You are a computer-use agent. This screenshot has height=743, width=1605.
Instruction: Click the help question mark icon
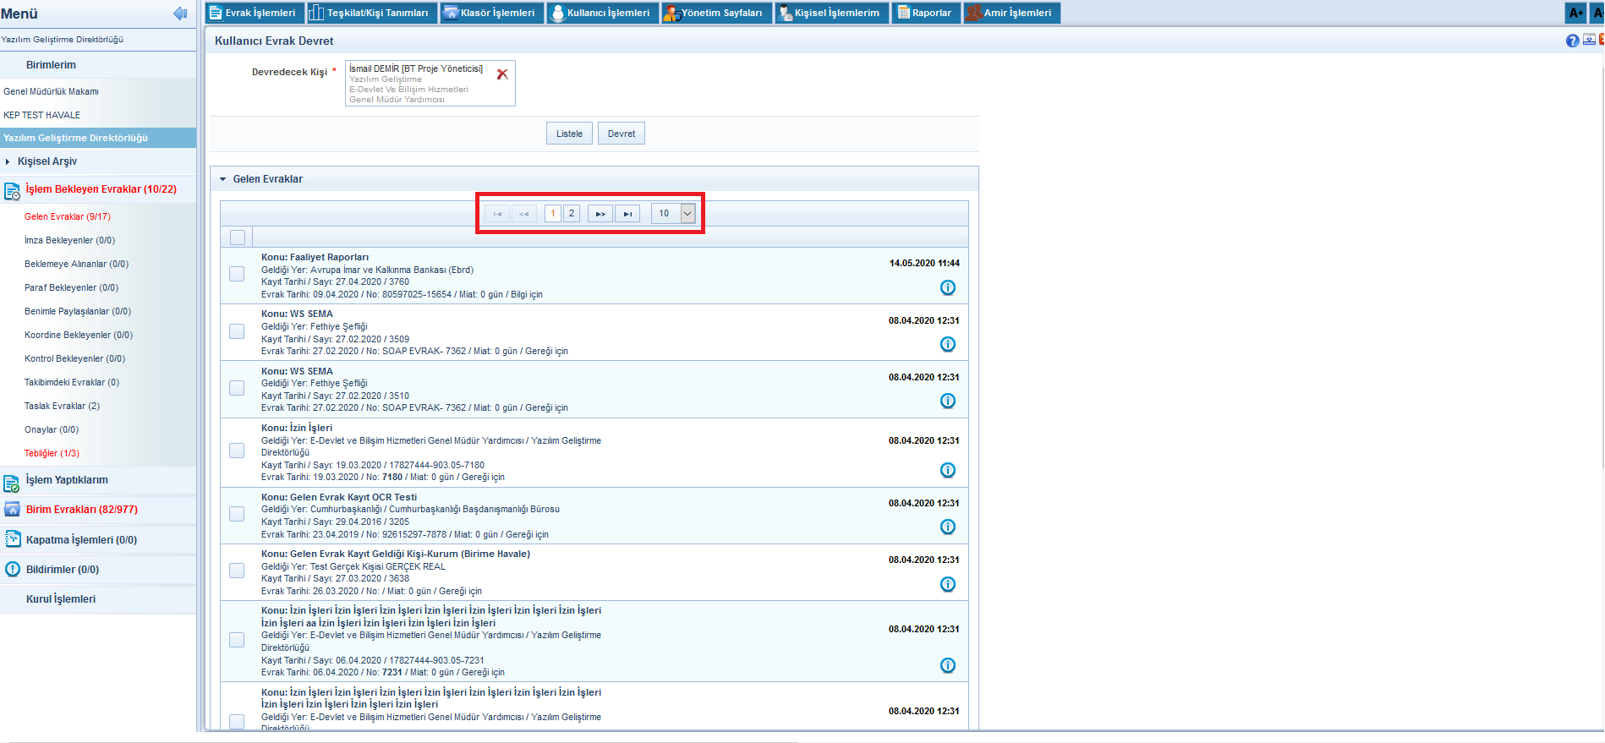pyautogui.click(x=1572, y=41)
